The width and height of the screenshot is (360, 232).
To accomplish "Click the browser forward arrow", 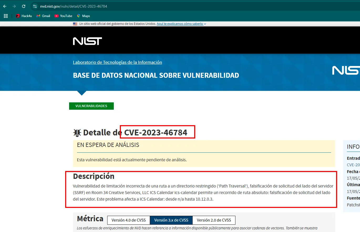I will point(14,6).
